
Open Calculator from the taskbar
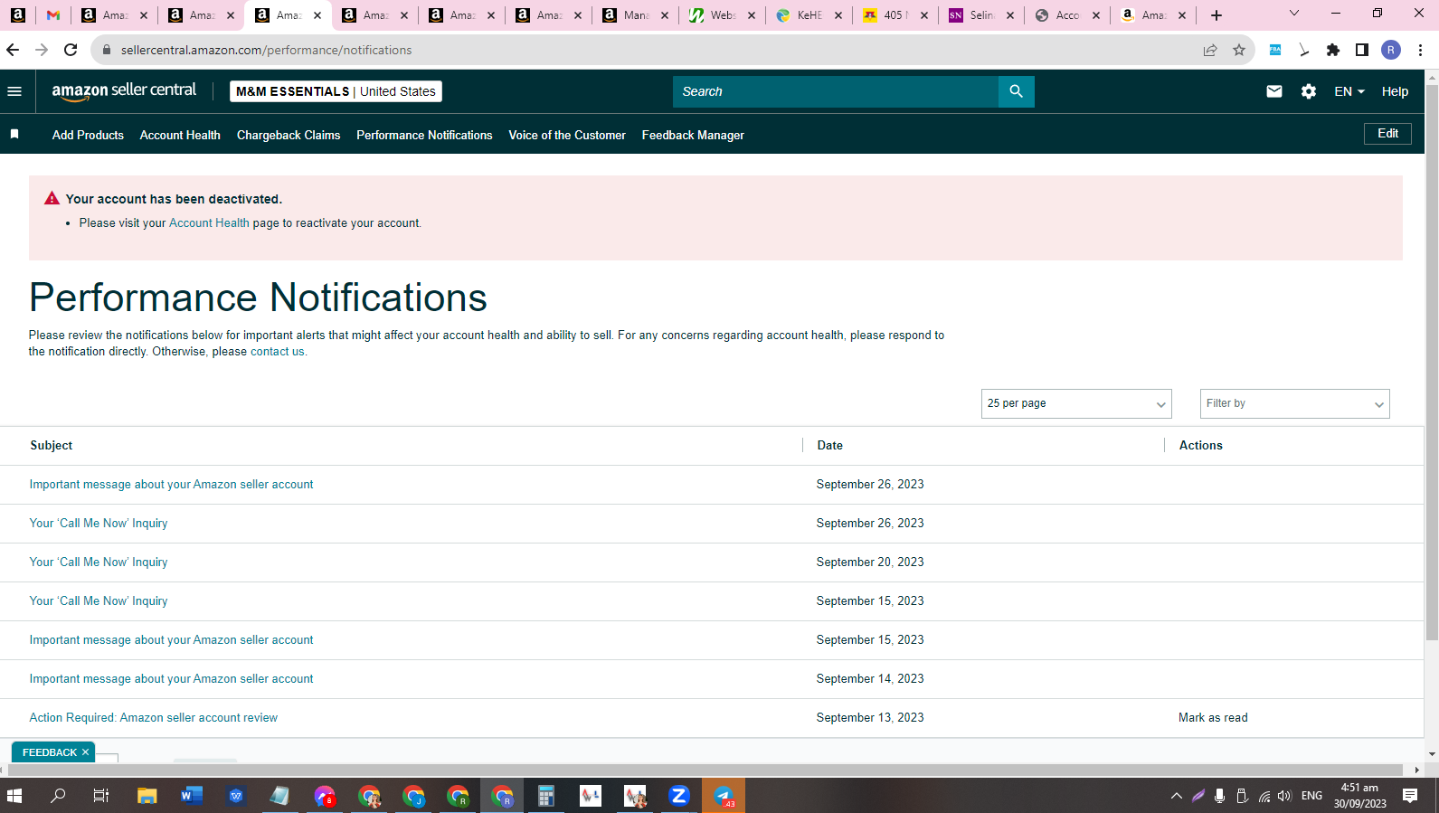tap(545, 796)
